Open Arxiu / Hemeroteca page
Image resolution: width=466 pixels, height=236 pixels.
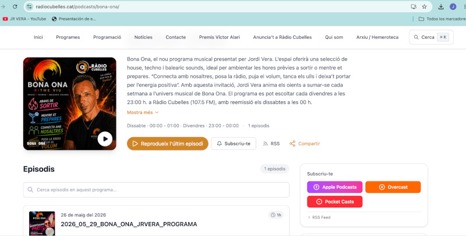pyautogui.click(x=377, y=37)
